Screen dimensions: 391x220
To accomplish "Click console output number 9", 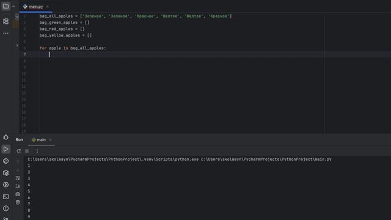I will [29, 217].
